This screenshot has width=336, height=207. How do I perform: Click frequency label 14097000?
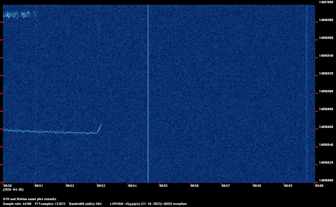(x=326, y=2)
